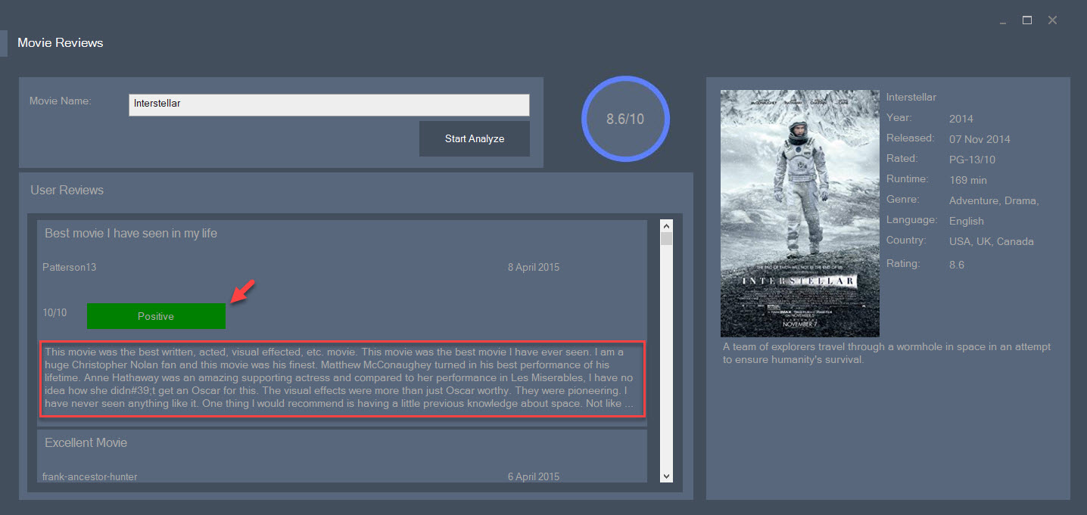Click the rated value PG-13/10
The height and width of the screenshot is (515, 1087).
[x=972, y=160]
